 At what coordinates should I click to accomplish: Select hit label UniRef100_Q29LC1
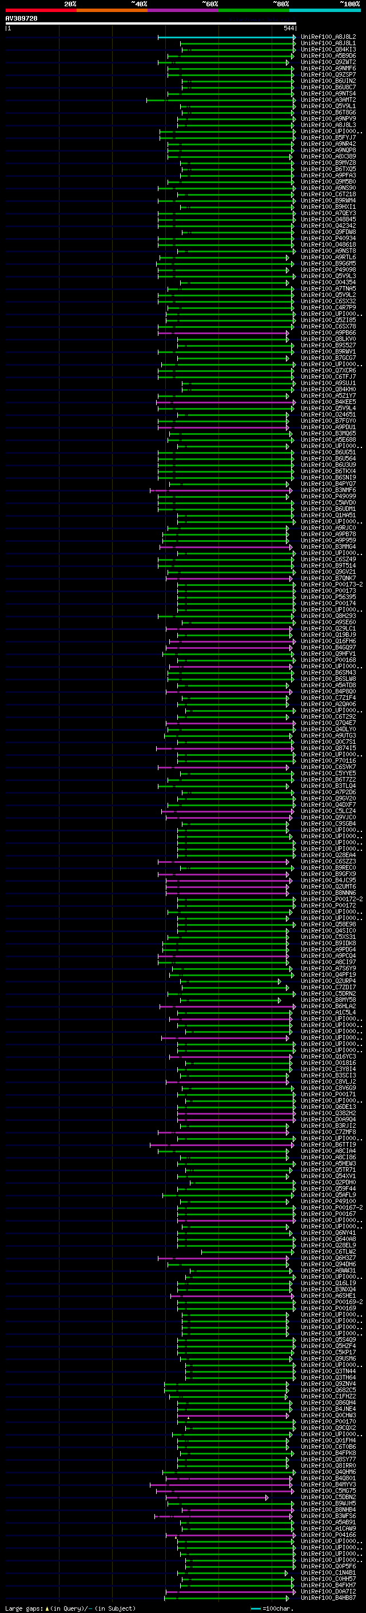[328, 628]
